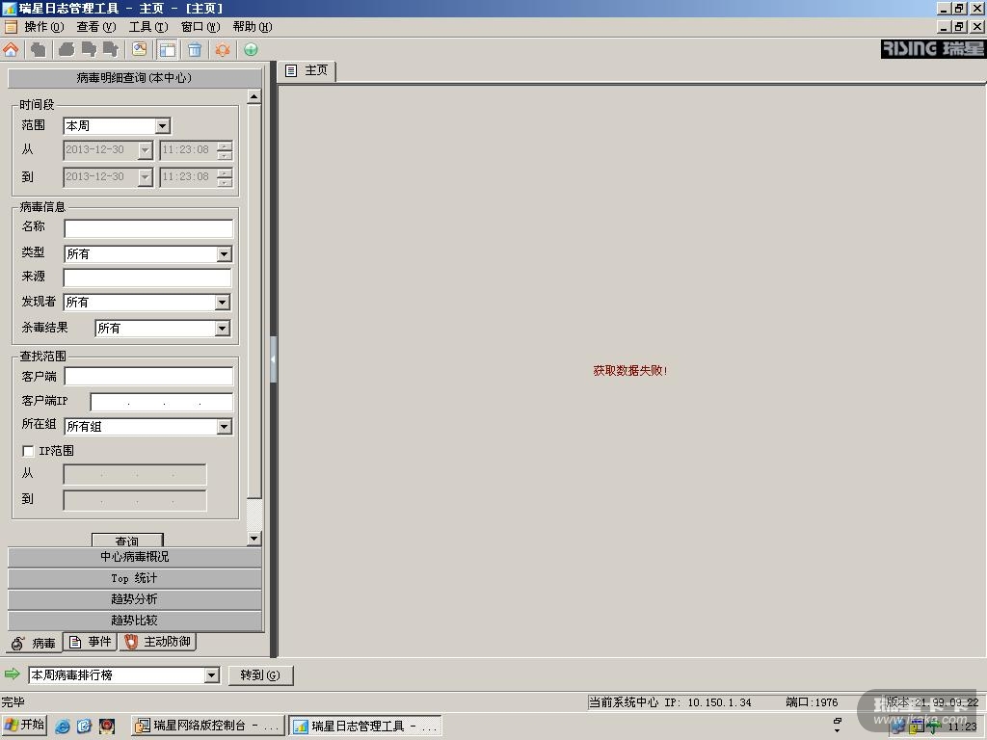The image size is (987, 740).
Task: Expand the 趋势比较 section
Action: tap(135, 621)
